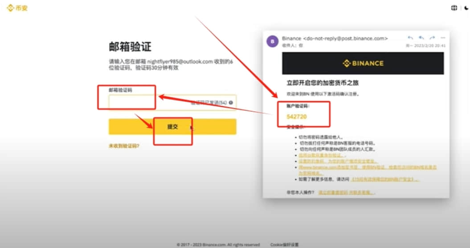Click the email address nightflyer985@outlook.com text
This screenshot has width=470, height=248.
click(180, 62)
